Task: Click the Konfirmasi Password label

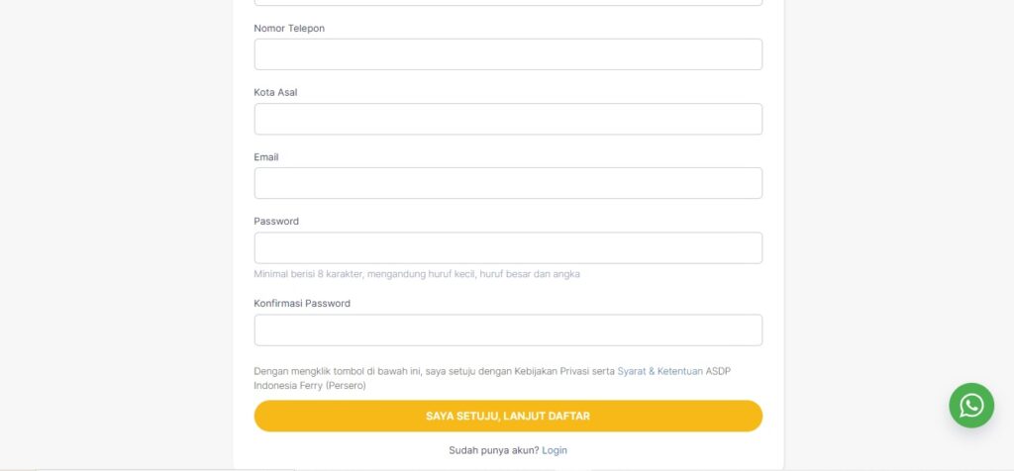Action: coord(302,304)
